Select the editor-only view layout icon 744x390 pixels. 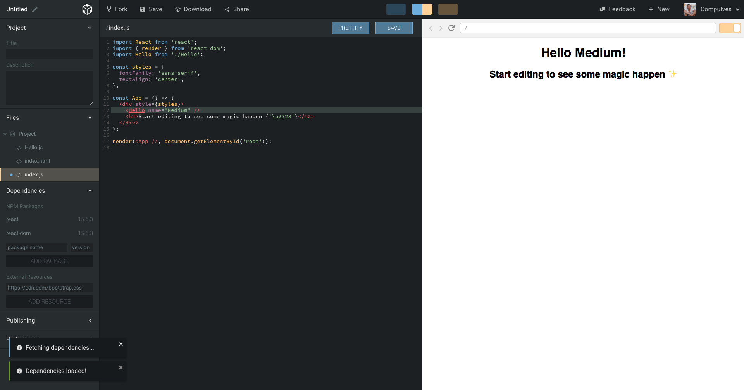(396, 9)
